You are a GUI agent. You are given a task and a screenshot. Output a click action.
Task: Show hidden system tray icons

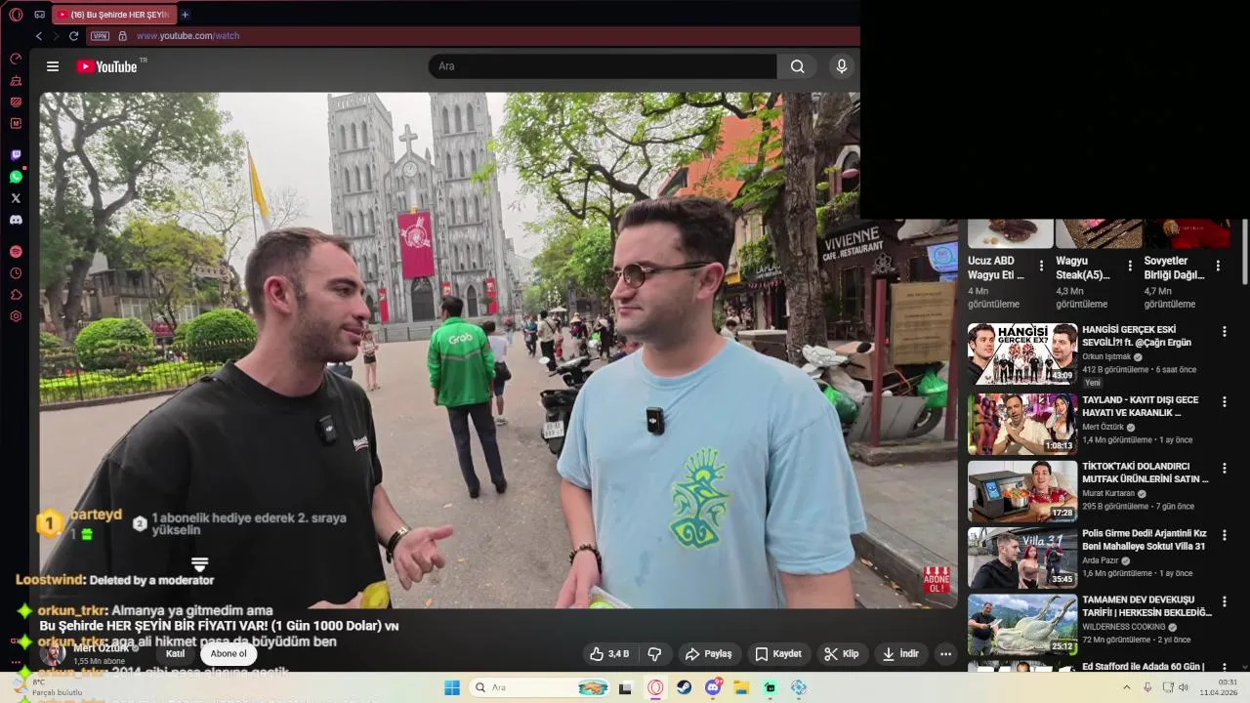click(x=1127, y=687)
